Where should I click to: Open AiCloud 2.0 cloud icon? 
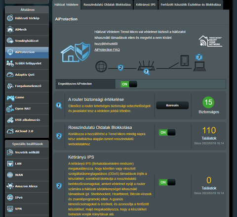pyautogui.click(x=10, y=131)
